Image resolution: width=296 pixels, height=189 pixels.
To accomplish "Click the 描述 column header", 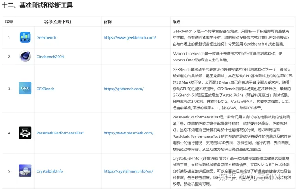I will pos(176,22).
